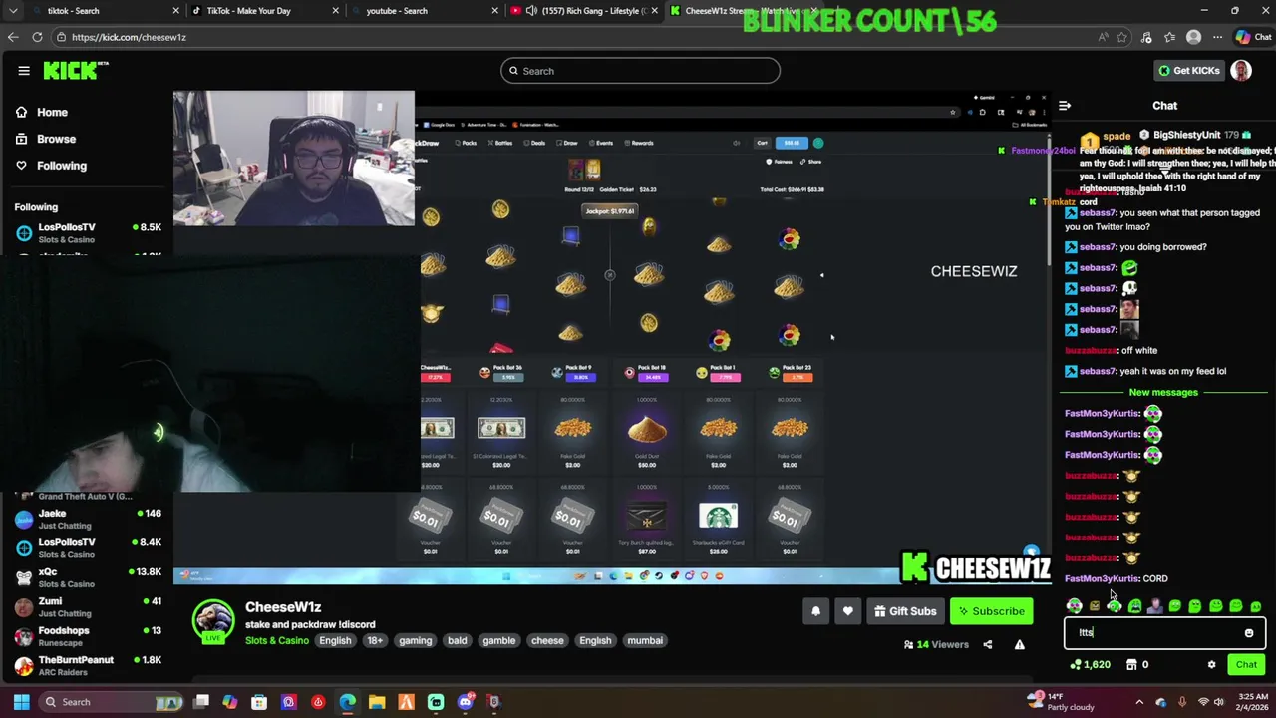Click the Windows taskbar search box
The image size is (1276, 718).
click(x=110, y=702)
